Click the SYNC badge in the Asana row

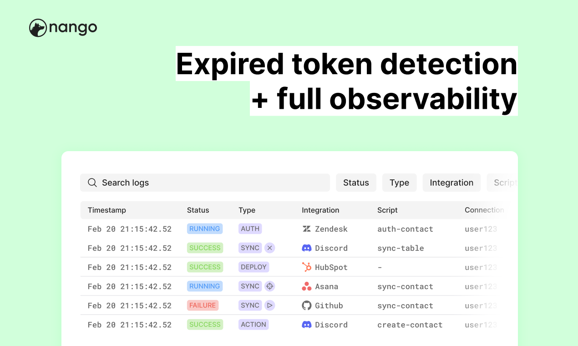pyautogui.click(x=250, y=286)
